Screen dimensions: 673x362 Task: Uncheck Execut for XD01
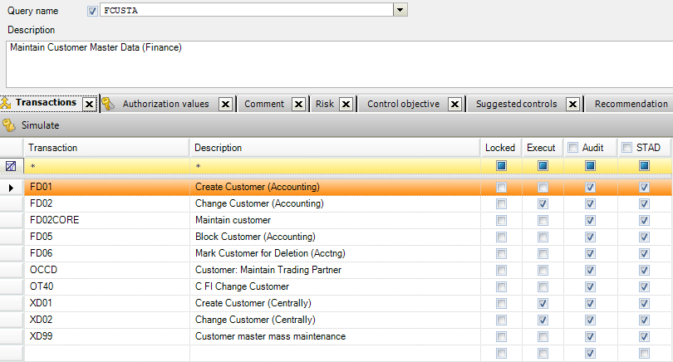pos(543,304)
